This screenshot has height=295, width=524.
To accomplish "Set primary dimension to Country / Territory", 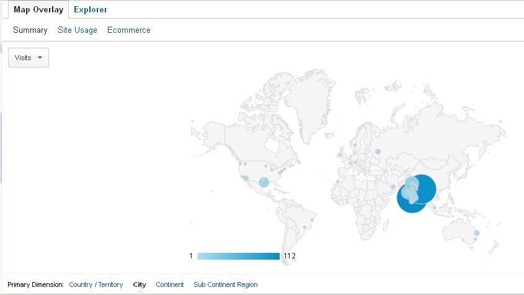I will [x=96, y=284].
